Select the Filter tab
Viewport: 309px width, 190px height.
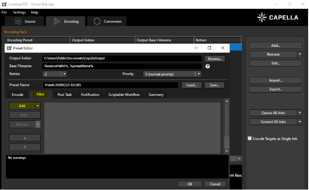[x=40, y=95]
